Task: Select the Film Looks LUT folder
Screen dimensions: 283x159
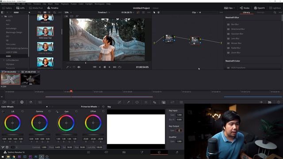Action: tap(11, 44)
